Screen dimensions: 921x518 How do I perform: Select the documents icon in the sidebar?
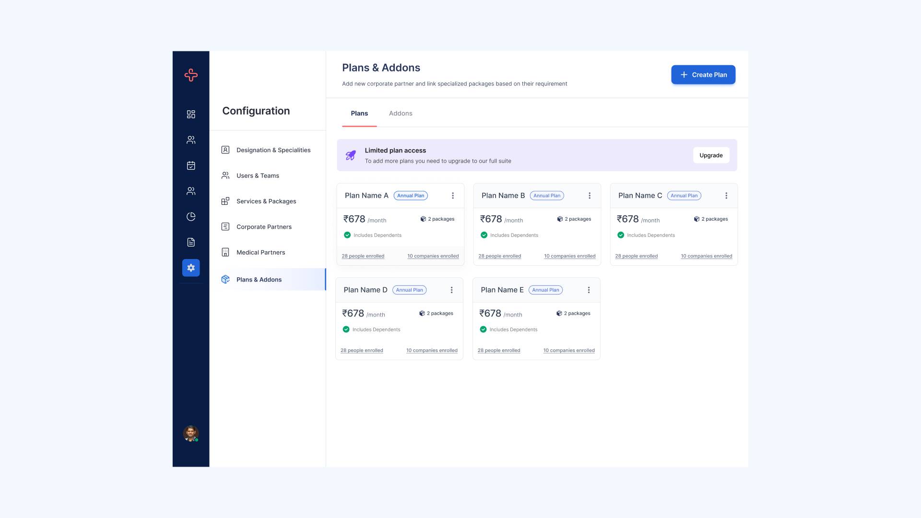[x=190, y=242]
